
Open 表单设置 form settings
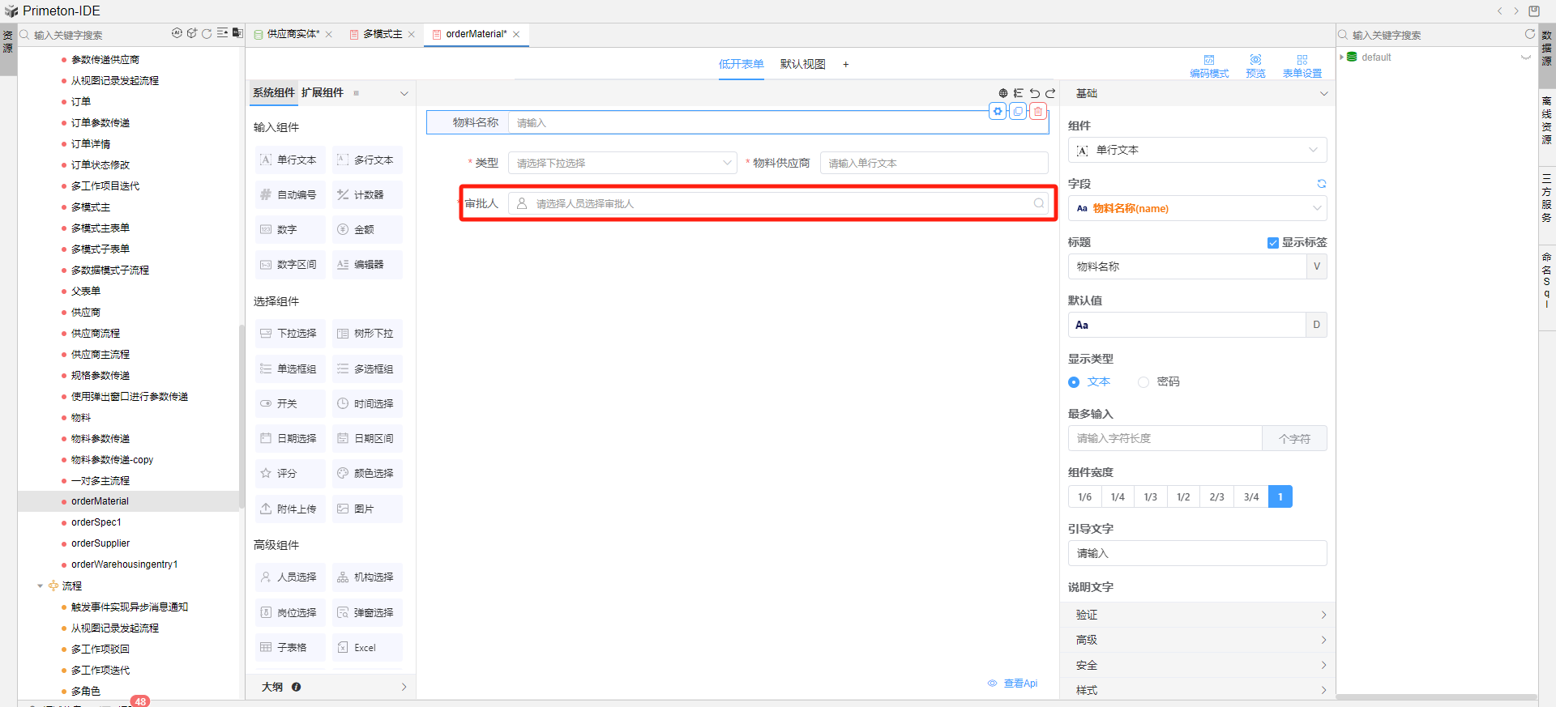(x=1302, y=66)
